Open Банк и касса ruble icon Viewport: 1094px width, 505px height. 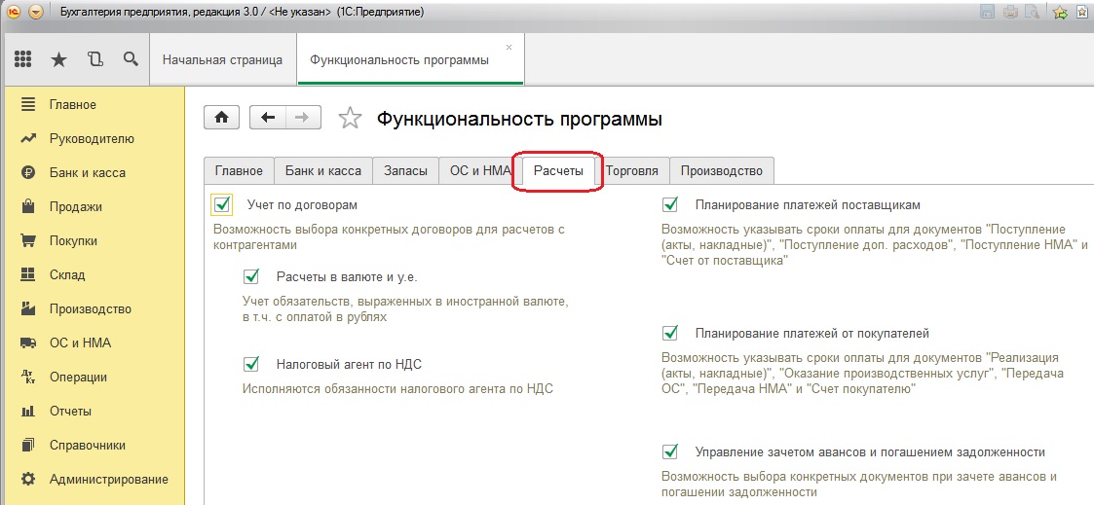[28, 173]
